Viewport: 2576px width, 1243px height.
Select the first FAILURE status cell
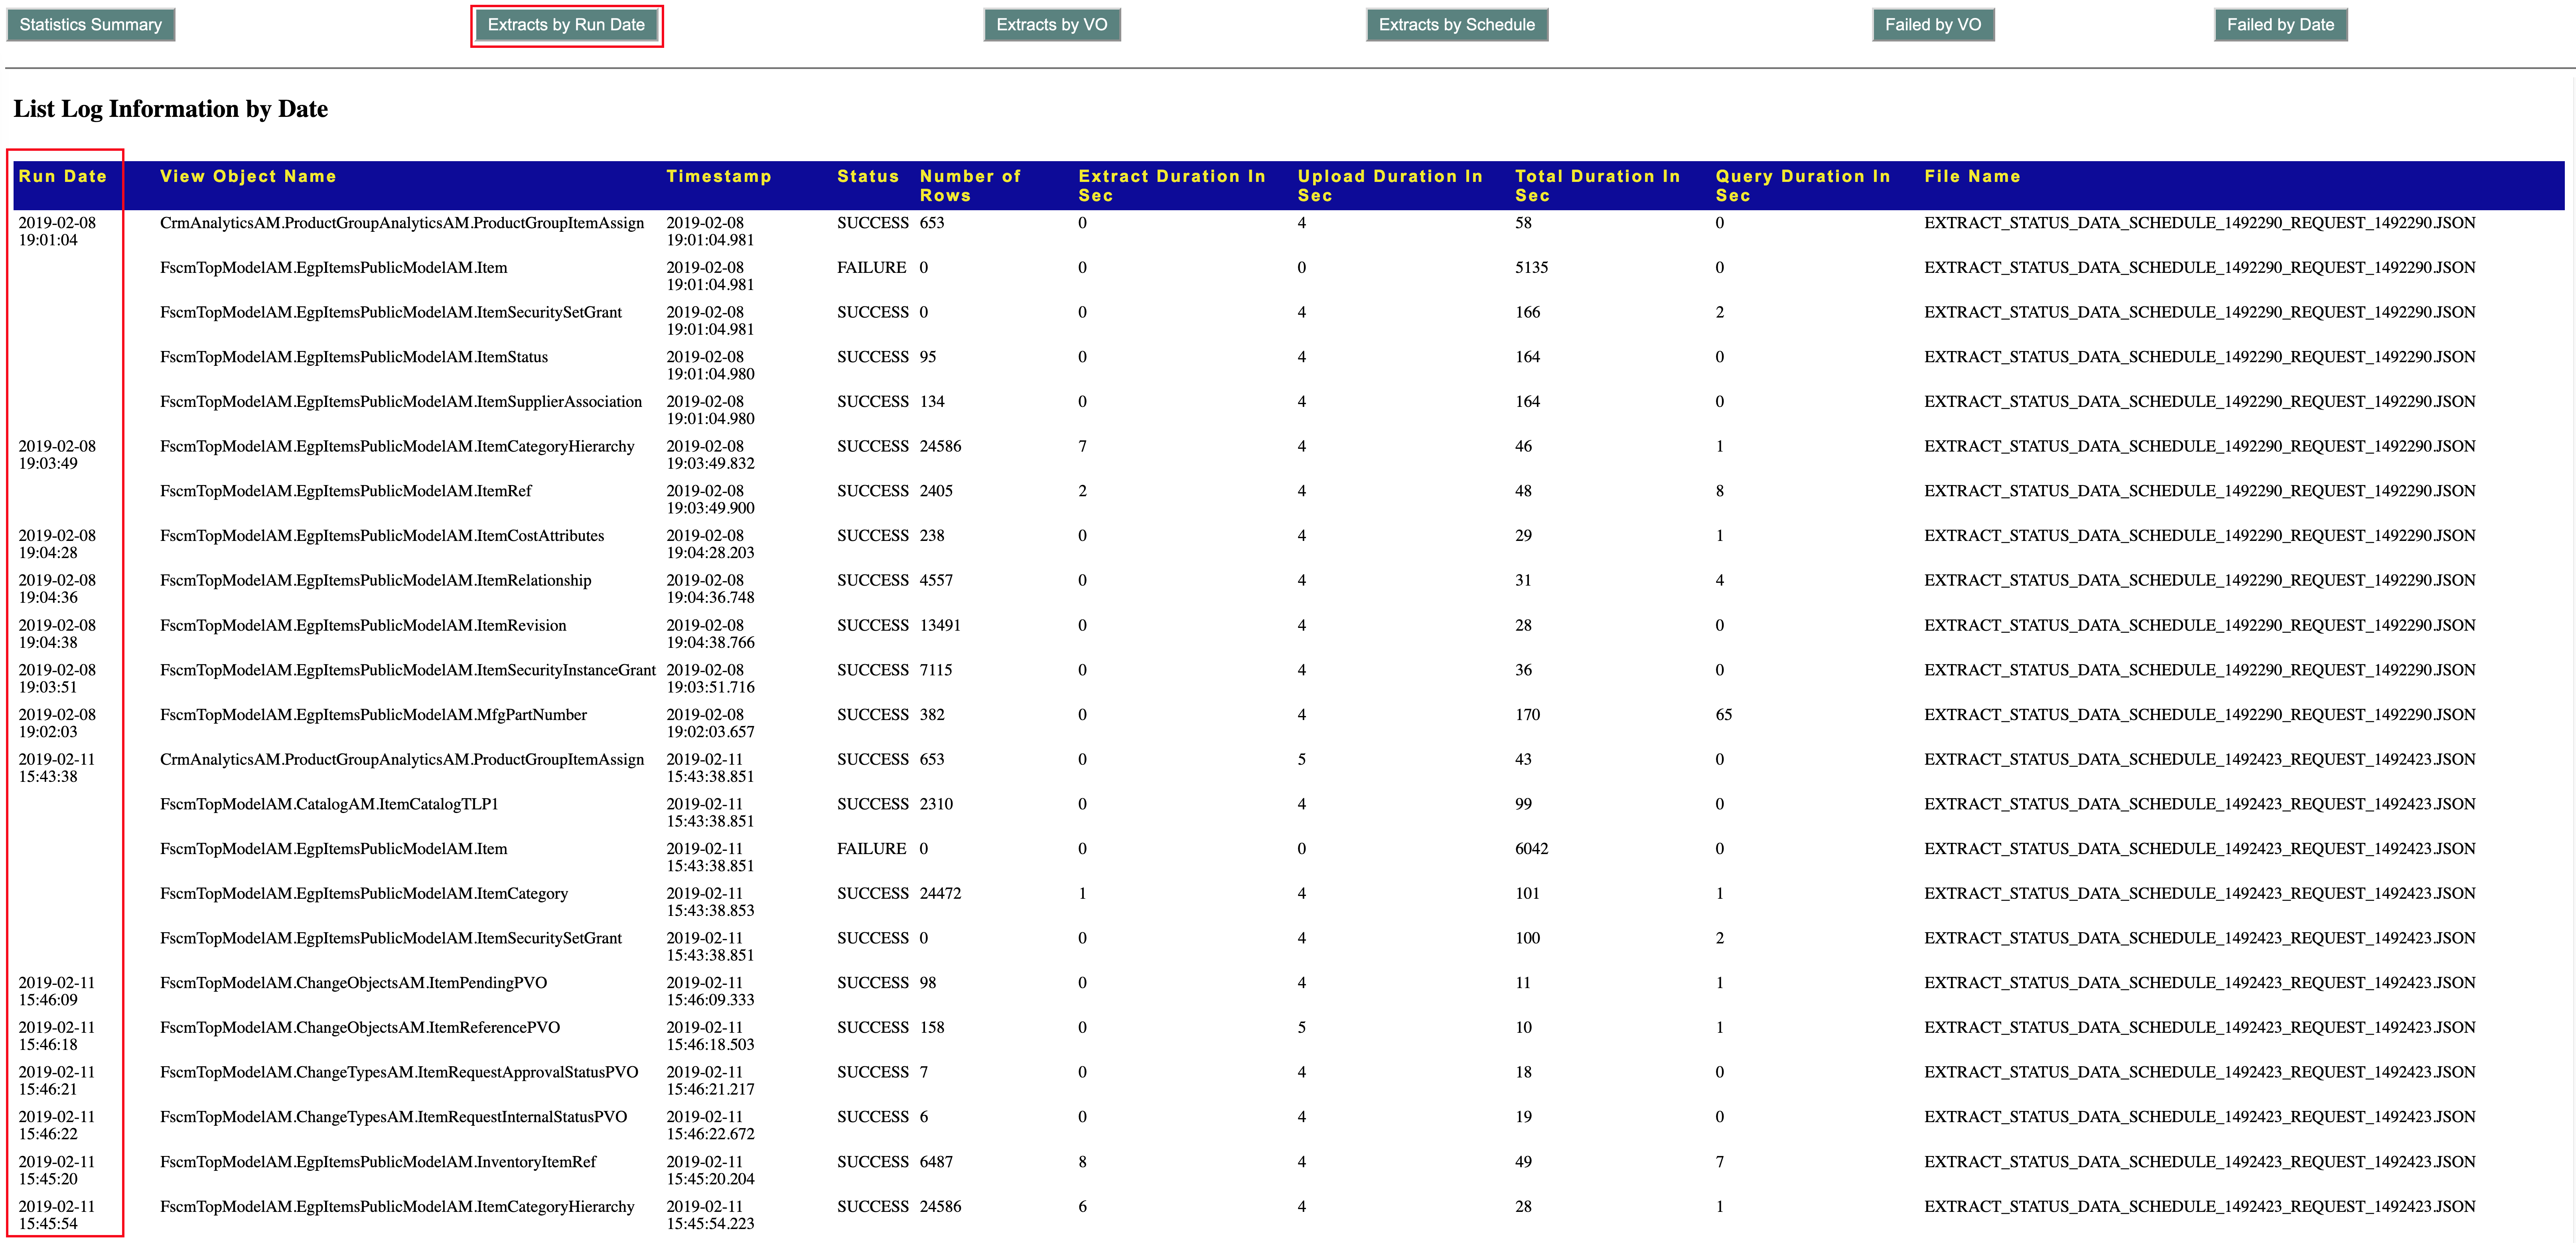pos(871,268)
